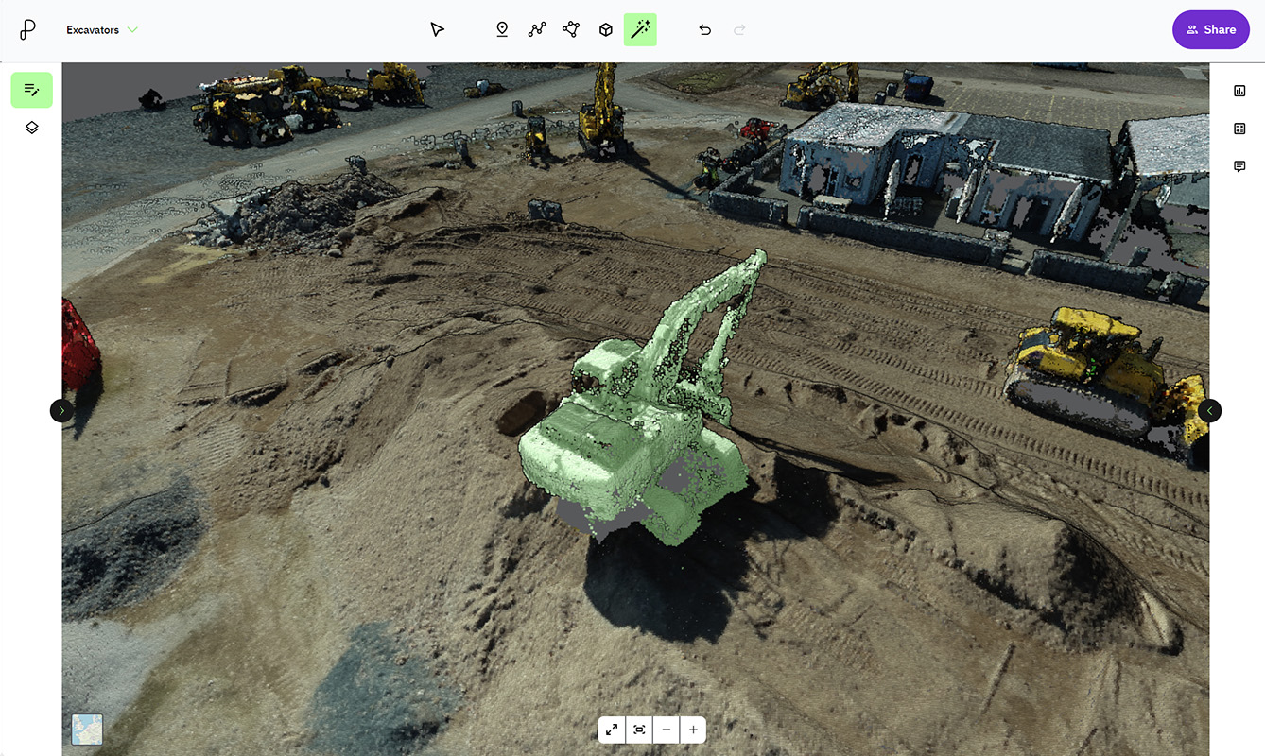Open the classes editing panel

[31, 90]
